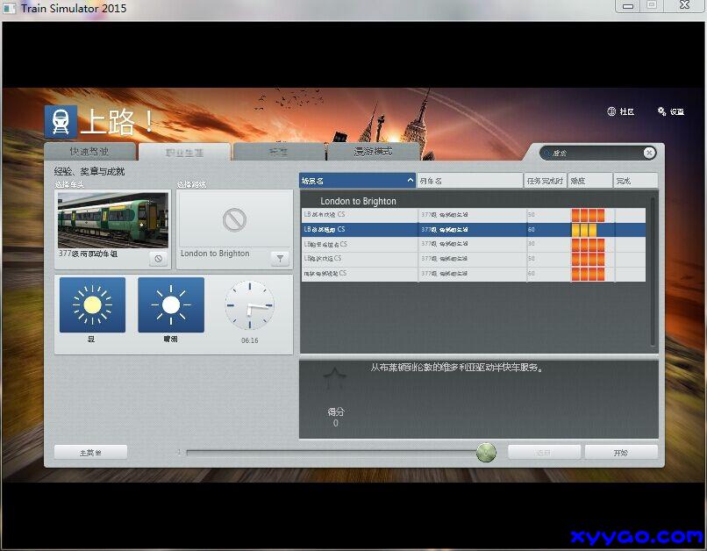The image size is (707, 551).
Task: Open the 社区 community globe icon
Action: [x=611, y=111]
